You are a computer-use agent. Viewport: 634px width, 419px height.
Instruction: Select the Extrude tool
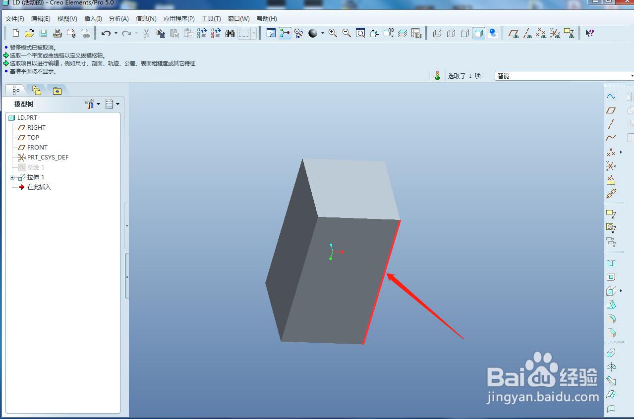(x=611, y=353)
